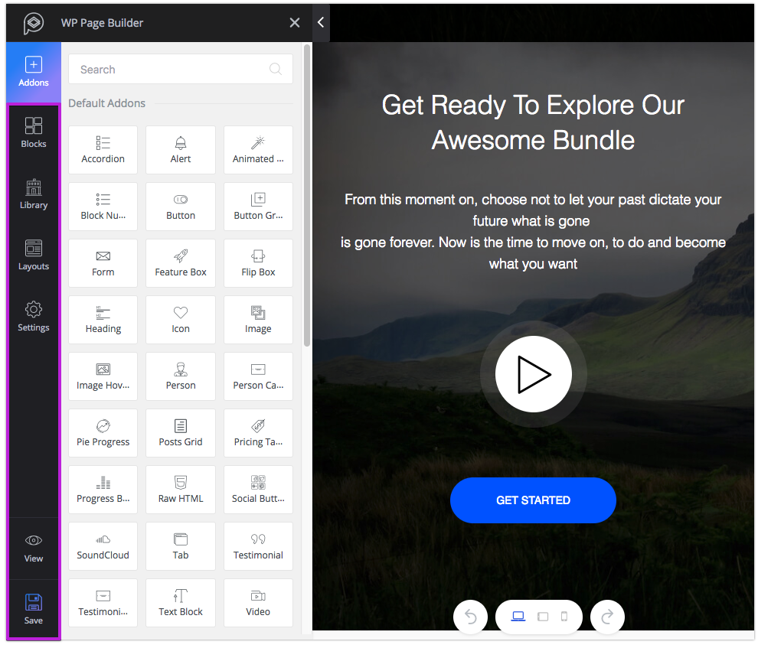
Task: Open the Blocks panel
Action: (x=34, y=133)
